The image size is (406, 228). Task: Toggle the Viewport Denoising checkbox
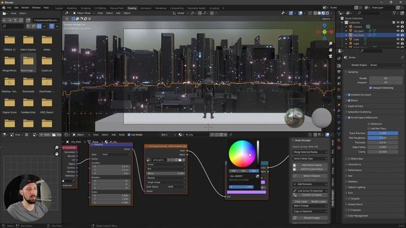point(370,88)
